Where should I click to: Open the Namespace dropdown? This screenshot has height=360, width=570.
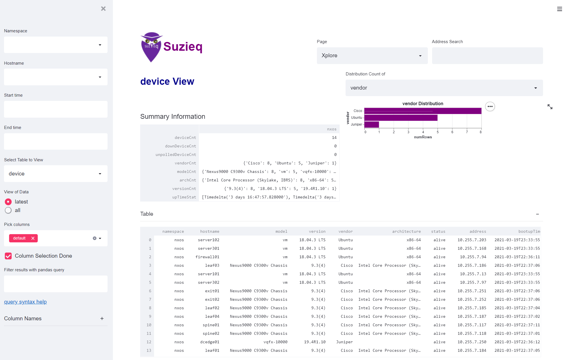pyautogui.click(x=56, y=45)
